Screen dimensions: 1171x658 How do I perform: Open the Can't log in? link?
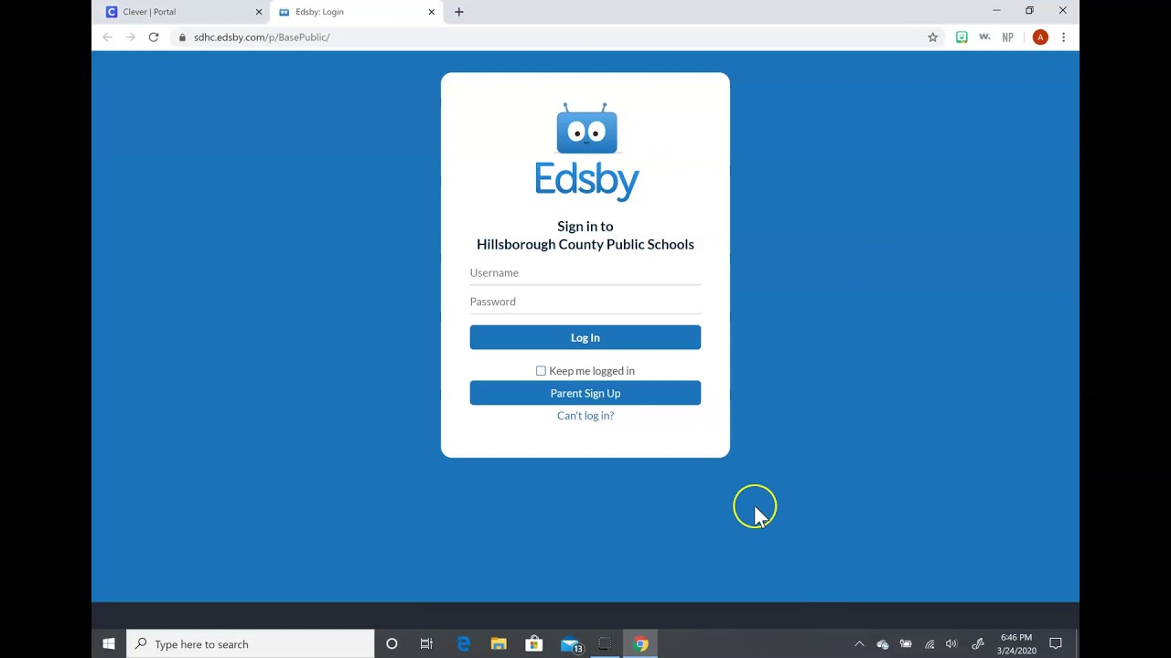click(585, 416)
